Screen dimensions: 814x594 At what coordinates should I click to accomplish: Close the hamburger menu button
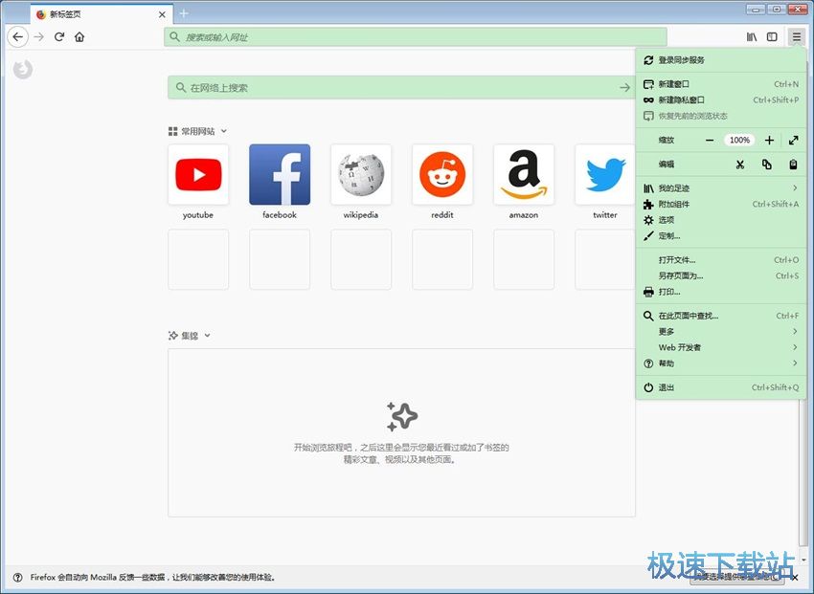tap(797, 36)
